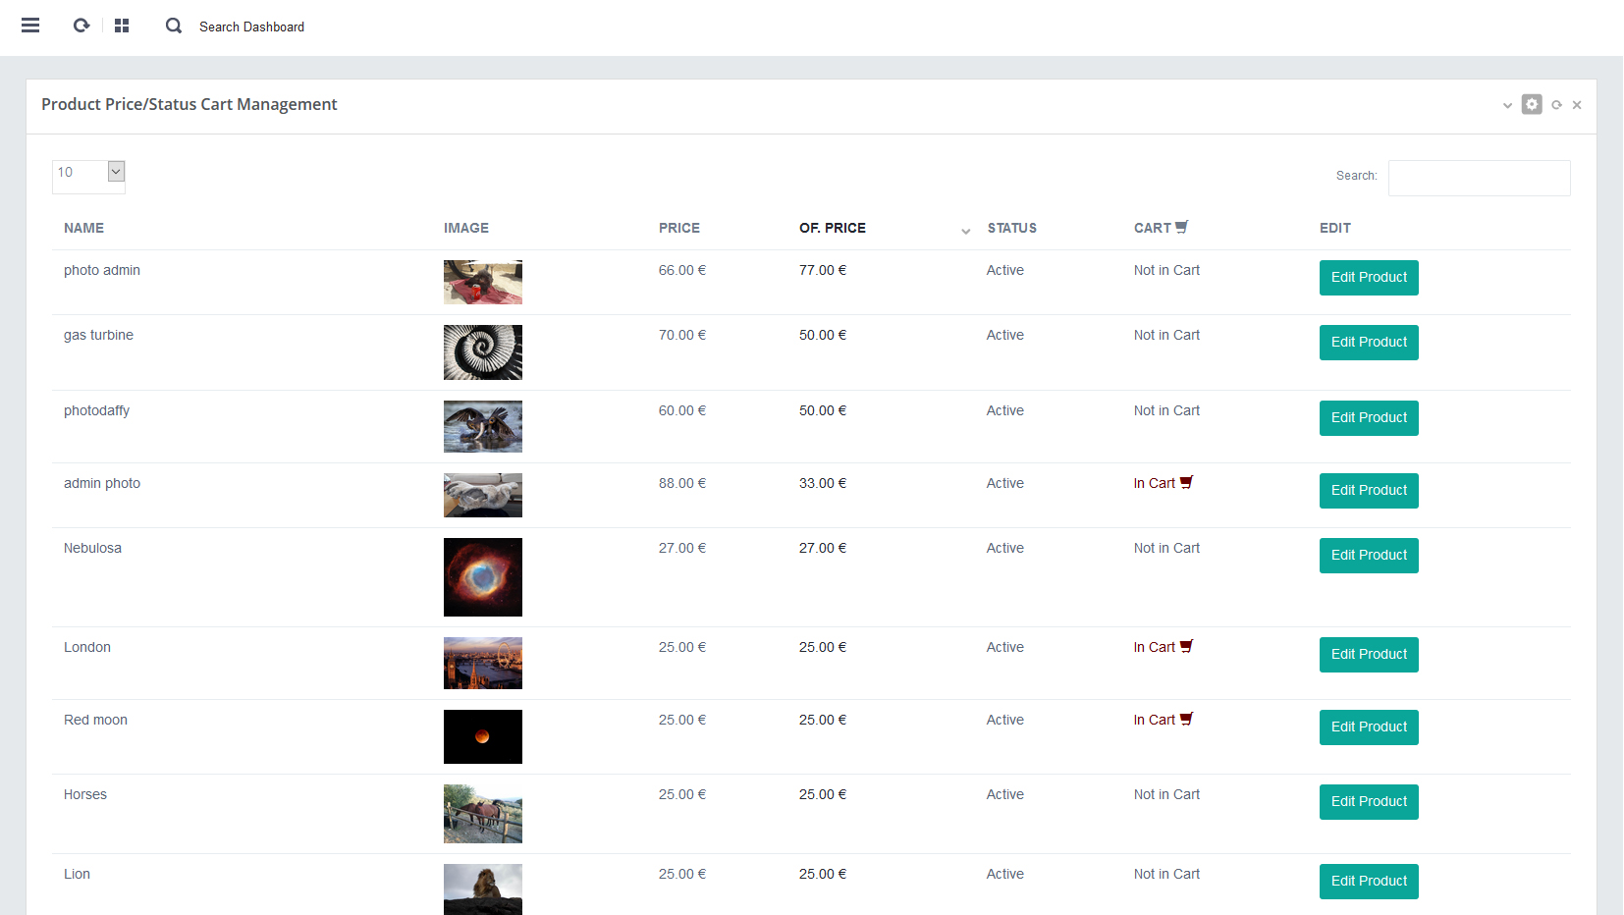Click Edit Product for gas turbine
This screenshot has height=915, width=1624.
[x=1368, y=342]
